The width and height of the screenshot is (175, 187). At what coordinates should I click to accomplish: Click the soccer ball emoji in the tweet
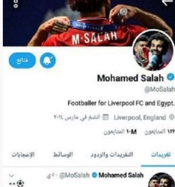pyautogui.click(x=20, y=183)
